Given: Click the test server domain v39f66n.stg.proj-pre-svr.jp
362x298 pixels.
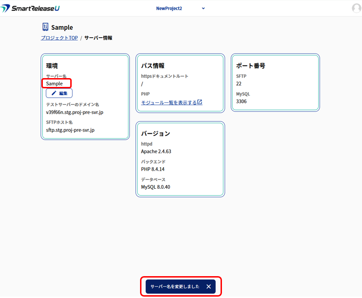Looking at the screenshot, I should click(74, 112).
